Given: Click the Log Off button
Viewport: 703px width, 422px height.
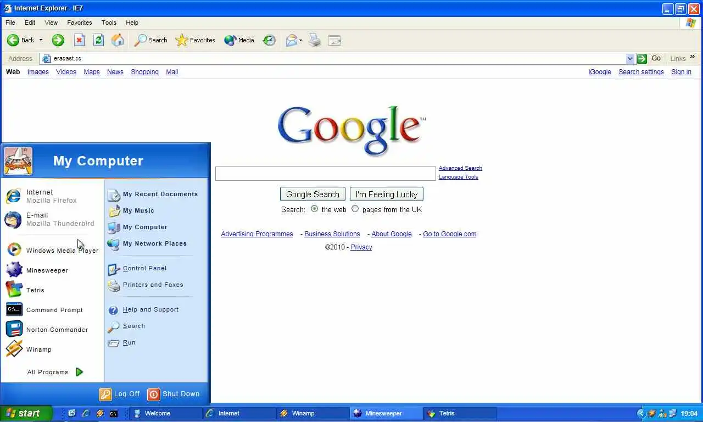Looking at the screenshot, I should (119, 394).
